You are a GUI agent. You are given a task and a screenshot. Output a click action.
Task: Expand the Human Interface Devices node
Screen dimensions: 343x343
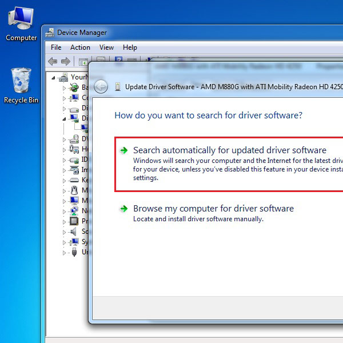coord(64,150)
